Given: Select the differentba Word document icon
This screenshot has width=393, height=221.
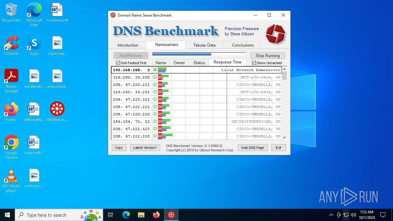Looking at the screenshot, I should click(34, 112).
